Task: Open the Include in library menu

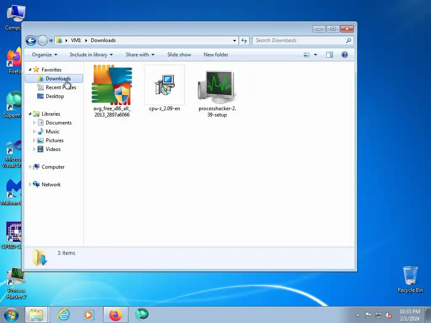Action: point(91,55)
